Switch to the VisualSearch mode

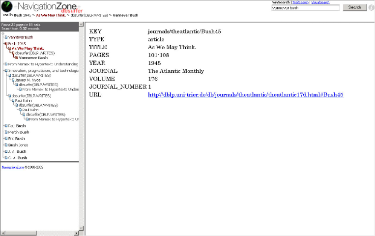coord(320,2)
